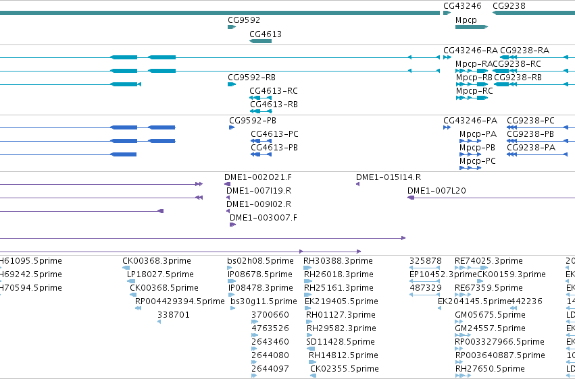The height and width of the screenshot is (379, 575).
Task: Select EST RH14812.5prime
Action: pos(312,362)
